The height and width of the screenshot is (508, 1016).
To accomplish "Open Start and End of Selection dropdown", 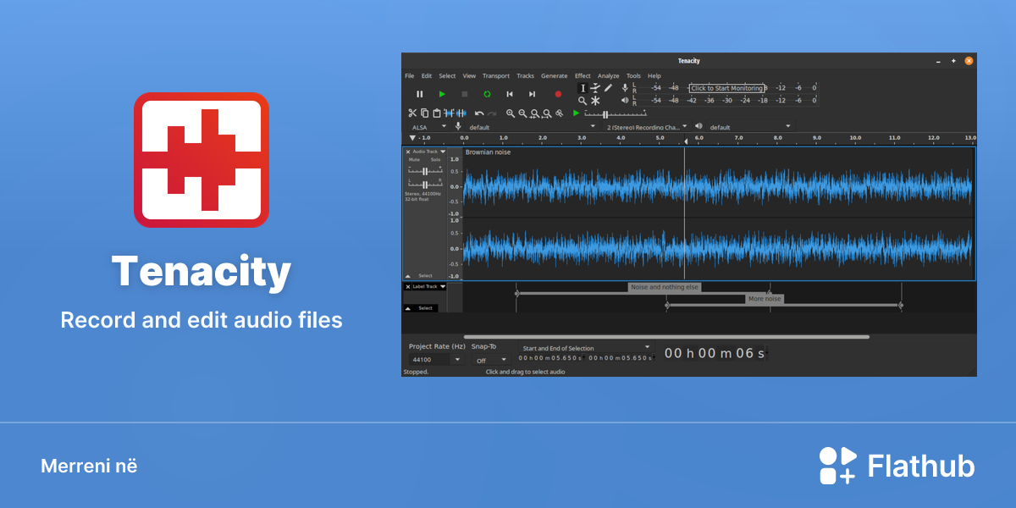I will (586, 348).
